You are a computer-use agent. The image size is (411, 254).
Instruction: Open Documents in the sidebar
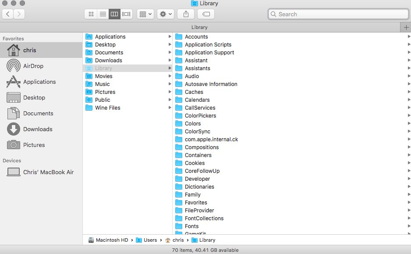[41, 113]
